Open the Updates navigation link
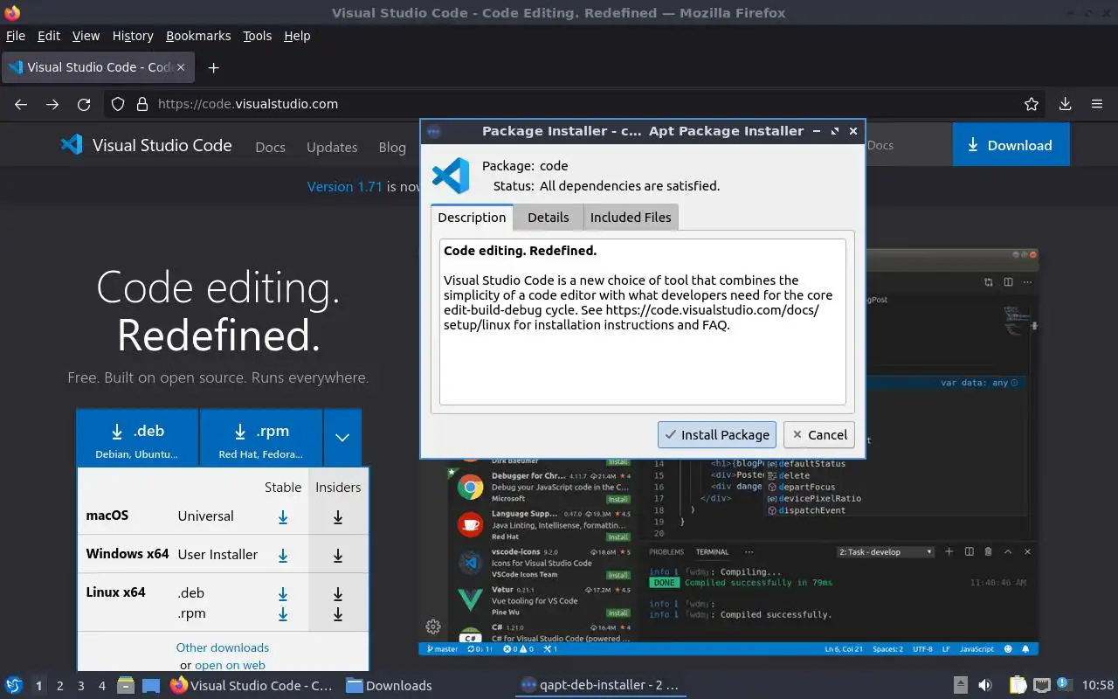 (332, 147)
